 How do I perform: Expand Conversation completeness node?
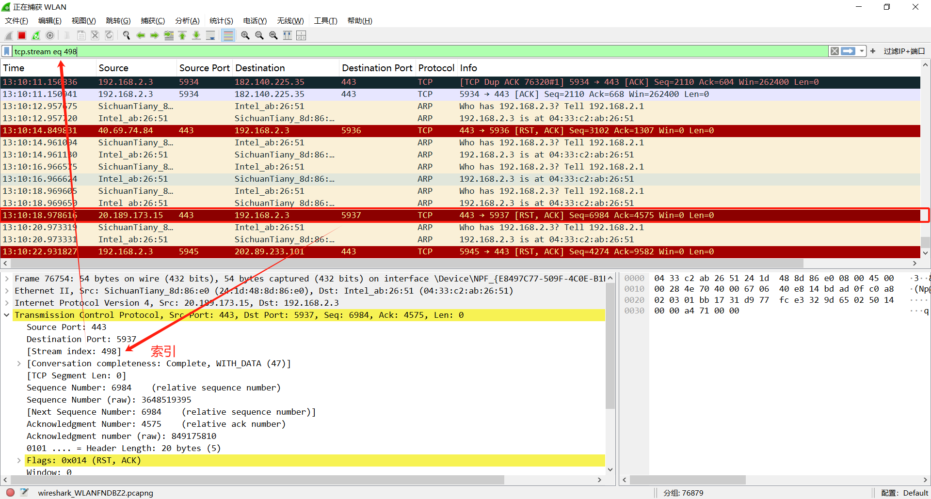pyautogui.click(x=19, y=363)
